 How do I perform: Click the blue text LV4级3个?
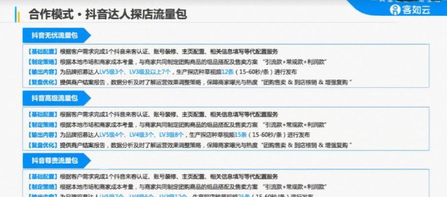[141, 134]
